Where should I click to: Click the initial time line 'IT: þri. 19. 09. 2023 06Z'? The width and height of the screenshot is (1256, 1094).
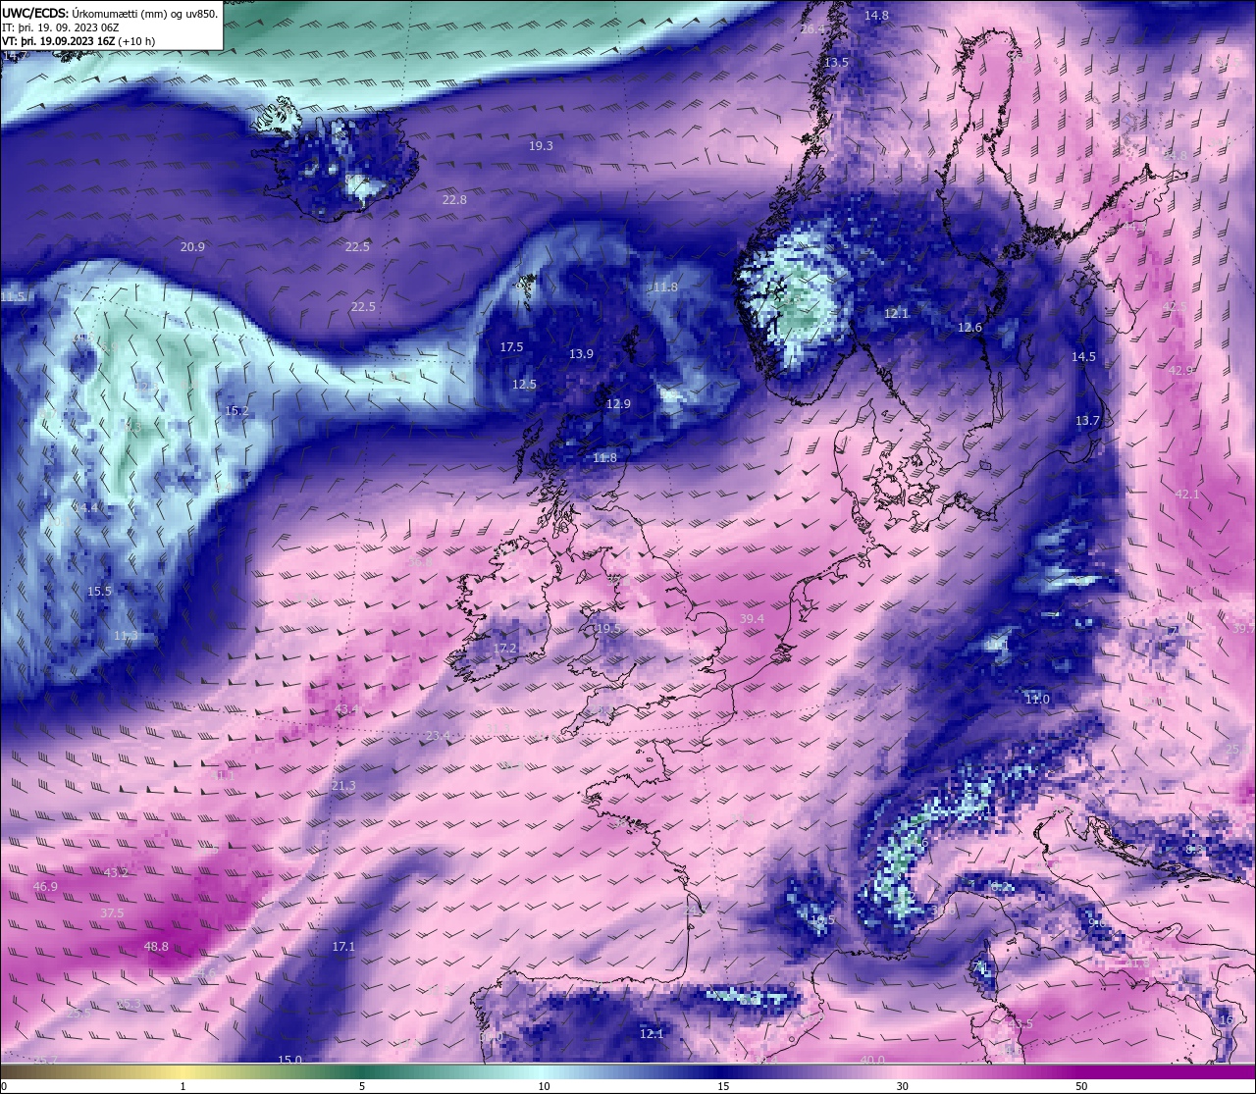pyautogui.click(x=61, y=27)
